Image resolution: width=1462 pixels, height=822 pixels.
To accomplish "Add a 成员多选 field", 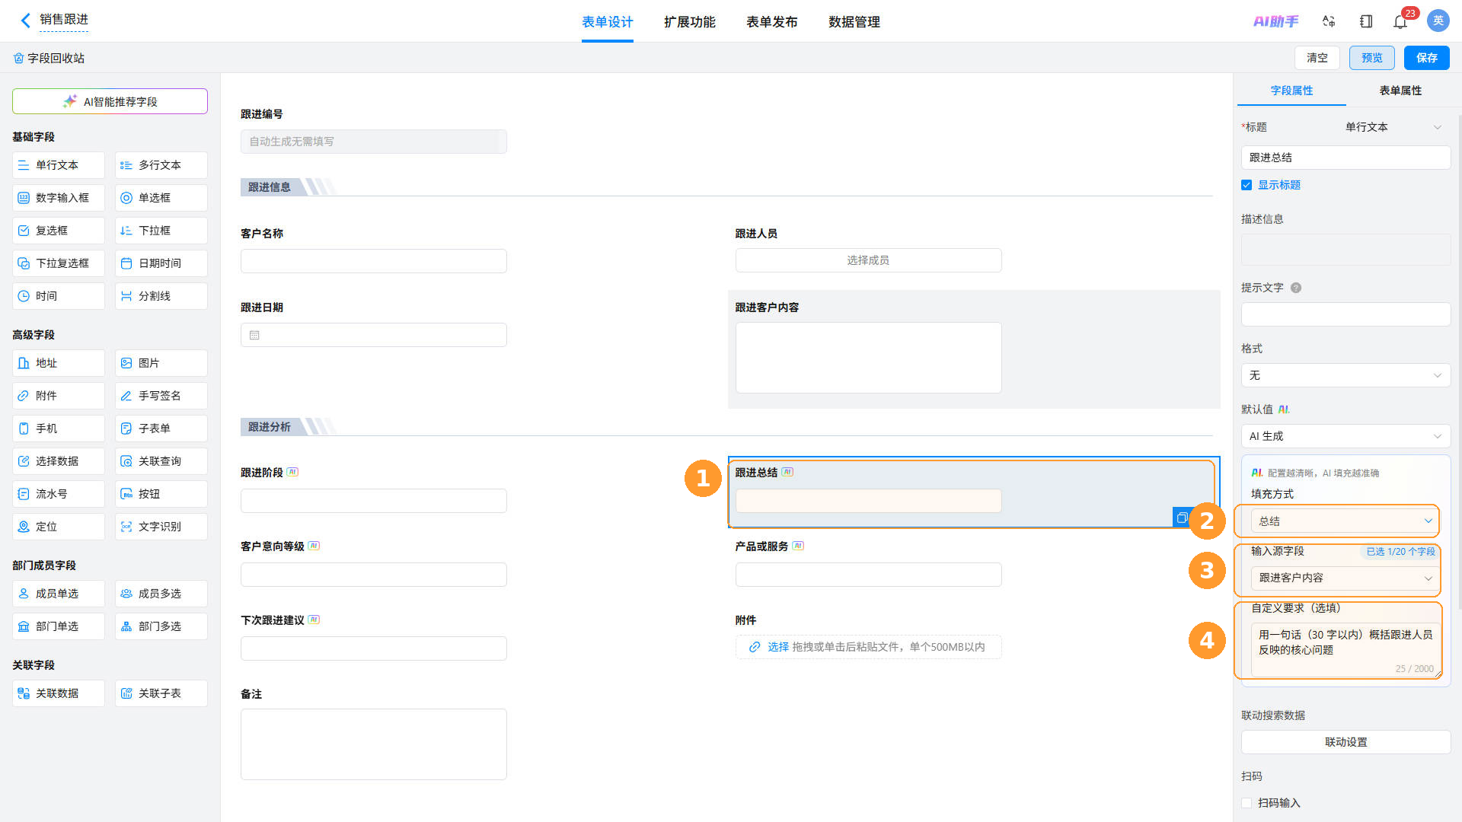I will coord(161,594).
